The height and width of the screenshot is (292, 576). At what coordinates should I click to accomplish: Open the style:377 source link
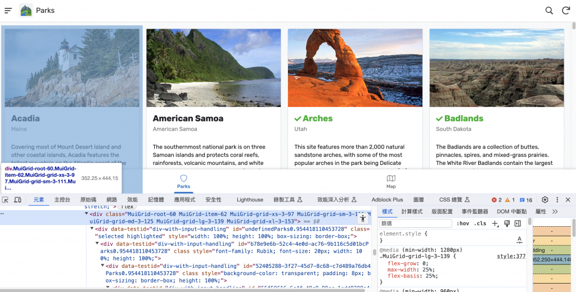point(511,257)
